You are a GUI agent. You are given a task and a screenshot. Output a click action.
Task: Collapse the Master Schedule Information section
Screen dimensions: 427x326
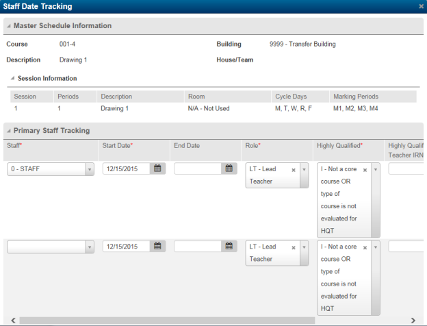click(x=9, y=26)
